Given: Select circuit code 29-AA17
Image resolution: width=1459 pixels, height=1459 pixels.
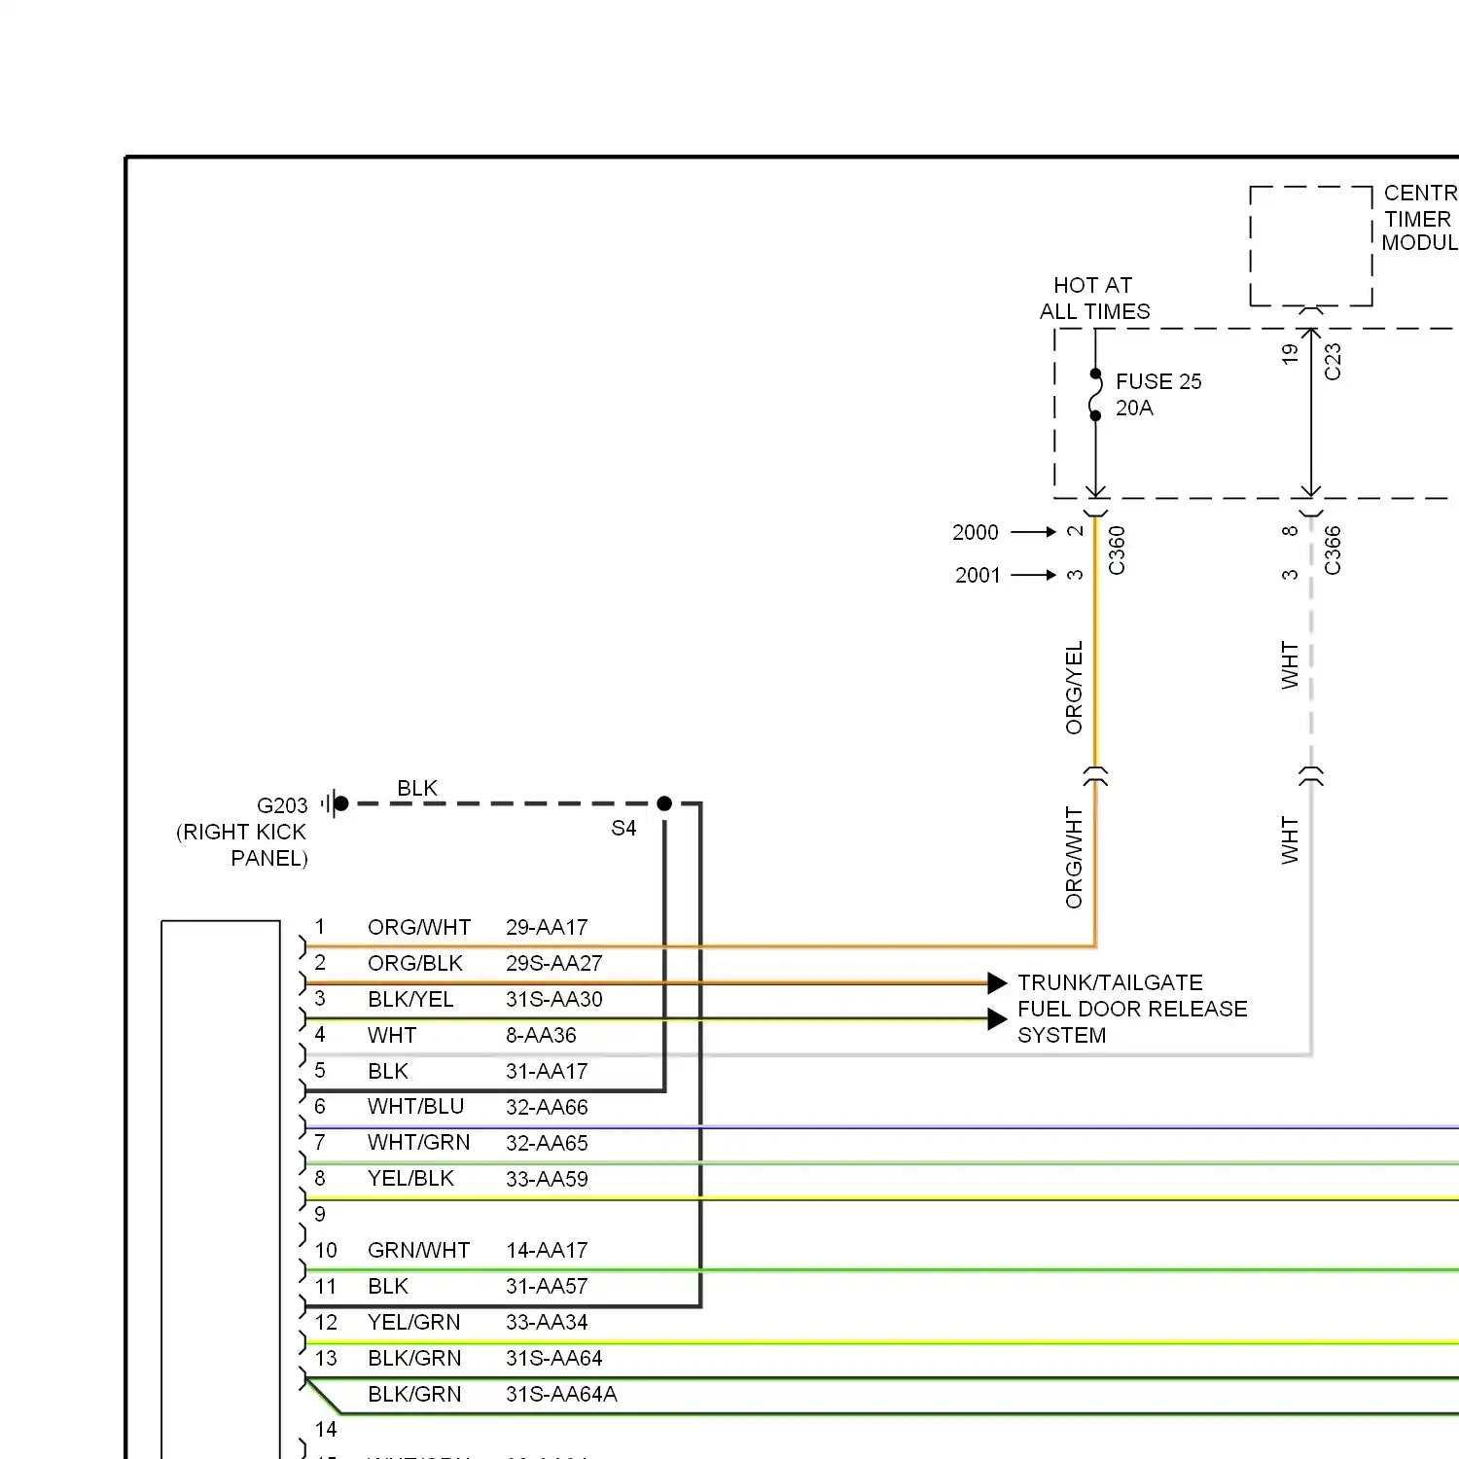Looking at the screenshot, I should 547,927.
